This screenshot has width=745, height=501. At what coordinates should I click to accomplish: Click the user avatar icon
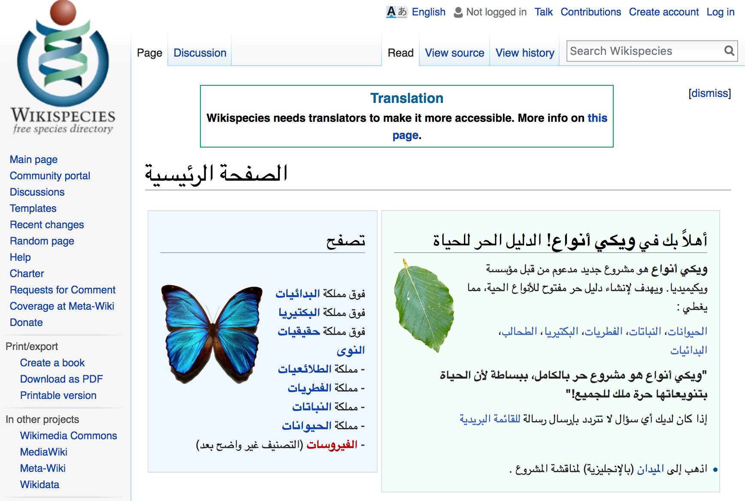[458, 12]
